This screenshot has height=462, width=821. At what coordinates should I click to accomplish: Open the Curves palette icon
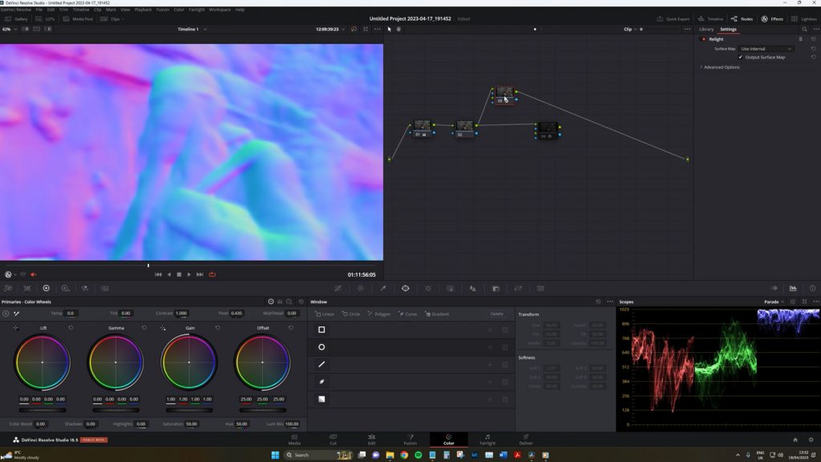coord(338,288)
